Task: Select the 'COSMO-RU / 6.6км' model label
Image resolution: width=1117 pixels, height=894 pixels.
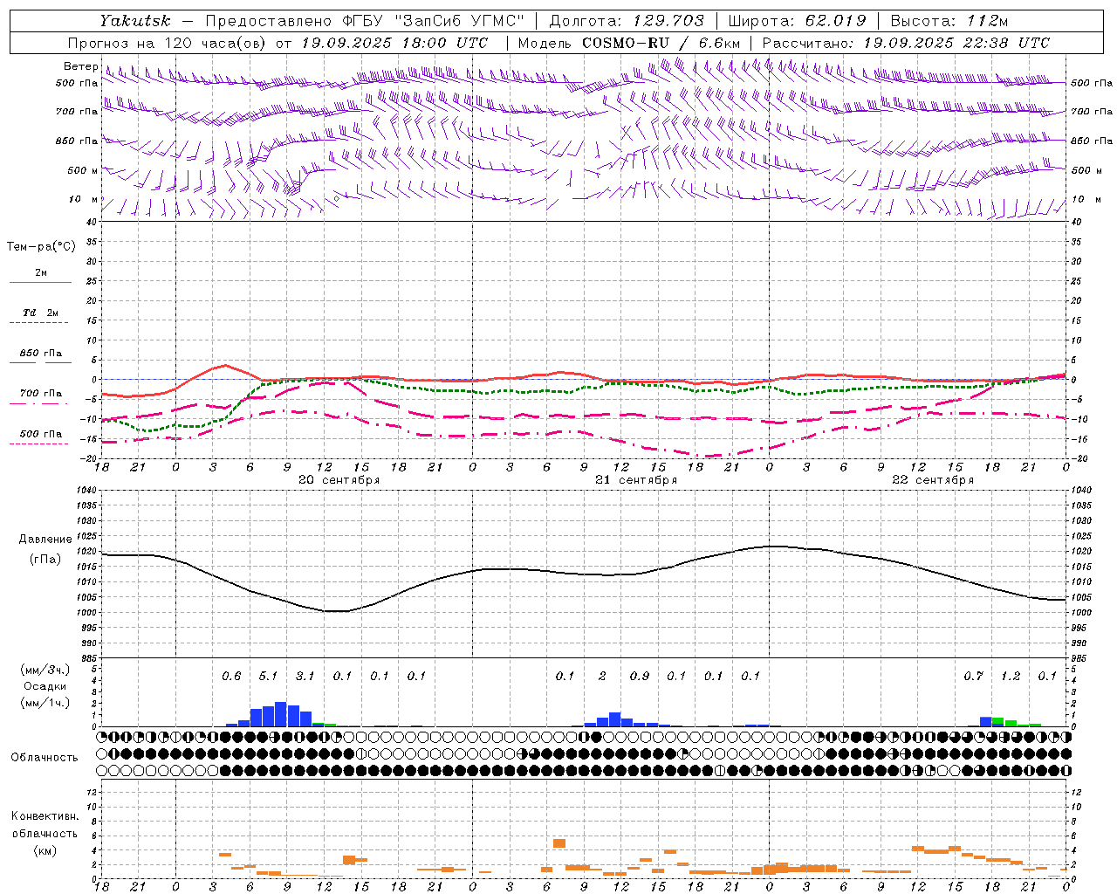Action: pos(661,43)
